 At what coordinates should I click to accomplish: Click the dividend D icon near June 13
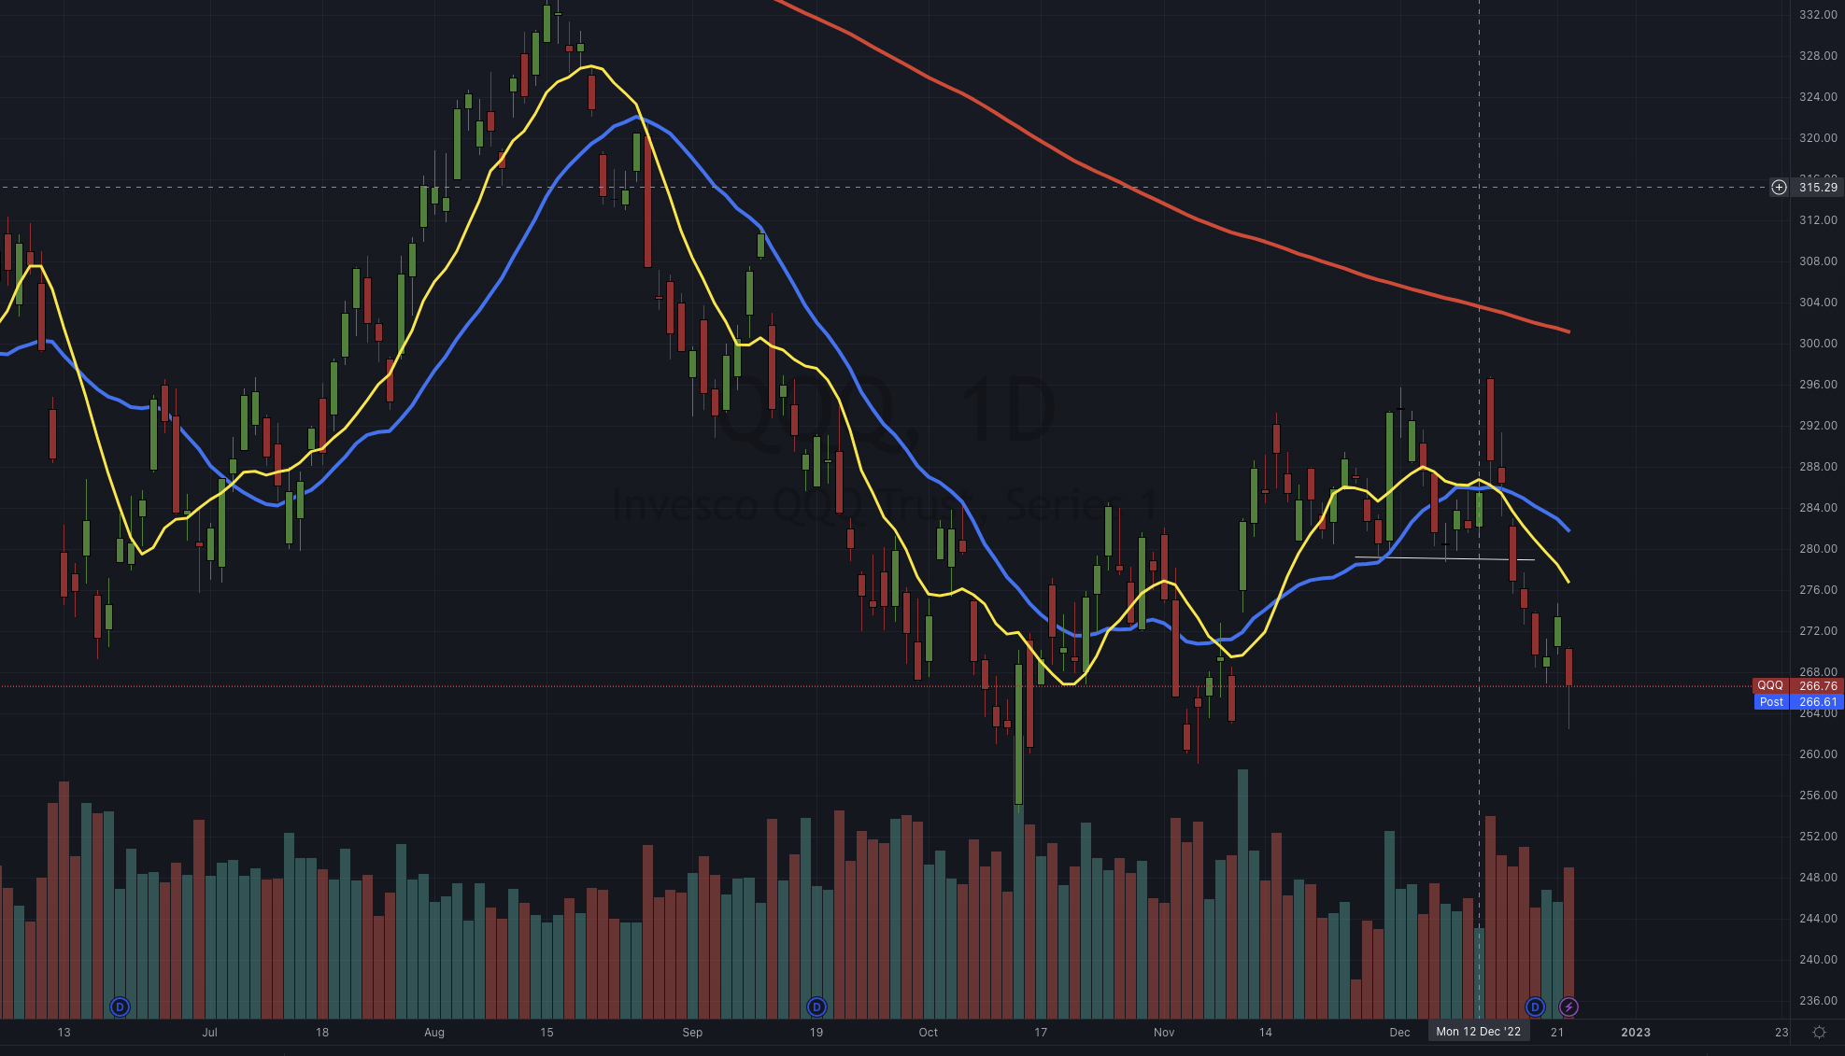120,1007
